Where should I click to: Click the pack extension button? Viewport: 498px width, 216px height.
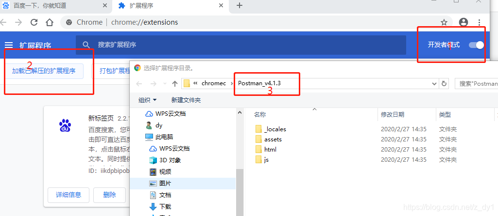coord(112,71)
